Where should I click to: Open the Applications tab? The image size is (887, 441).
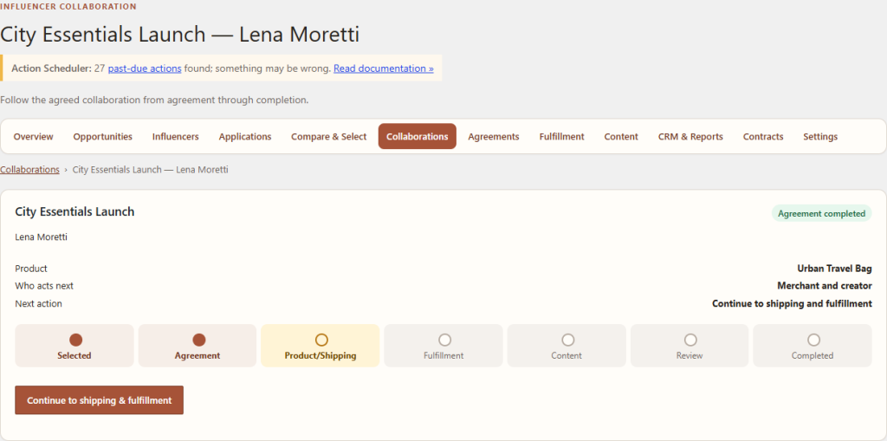click(x=245, y=136)
